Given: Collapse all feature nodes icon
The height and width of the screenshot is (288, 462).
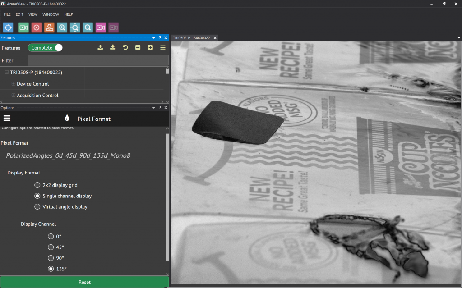Looking at the screenshot, I should click(138, 47).
